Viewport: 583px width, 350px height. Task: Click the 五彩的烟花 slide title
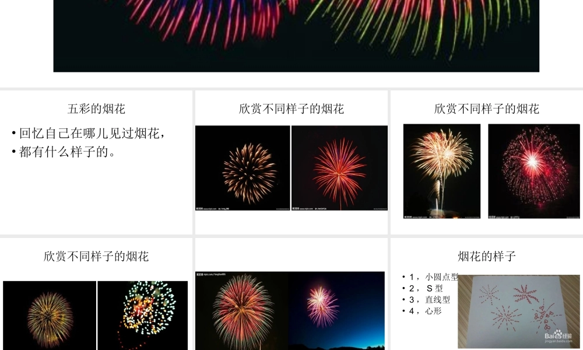click(96, 109)
